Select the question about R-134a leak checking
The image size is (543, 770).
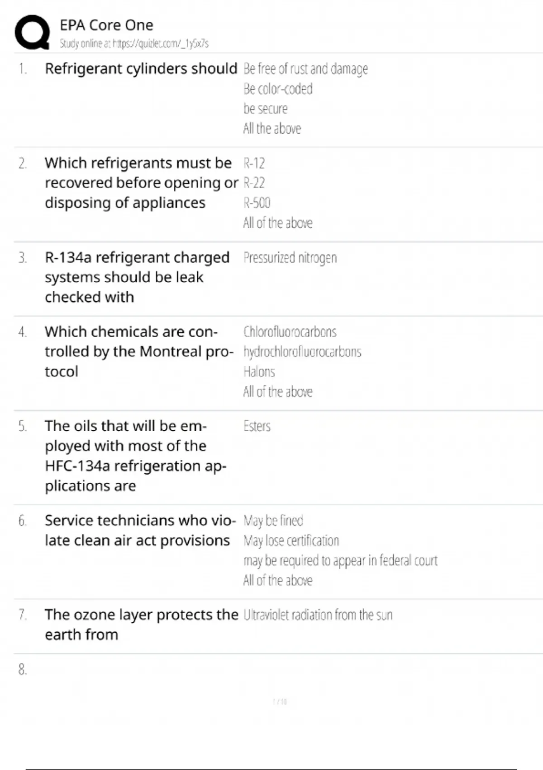(137, 277)
